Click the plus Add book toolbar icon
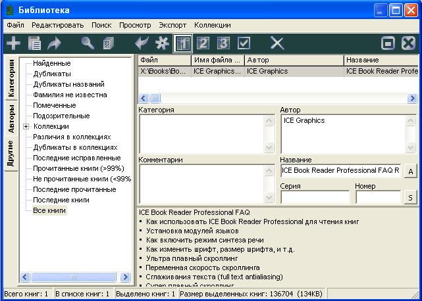The height and width of the screenshot is (301, 422). click(x=13, y=43)
